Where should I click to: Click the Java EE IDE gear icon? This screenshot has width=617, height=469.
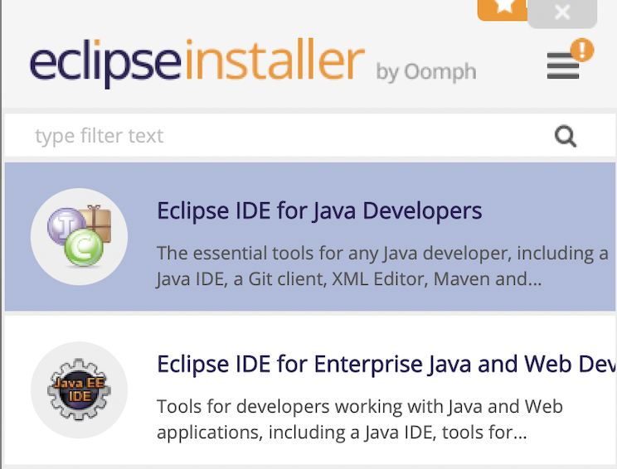coord(79,390)
